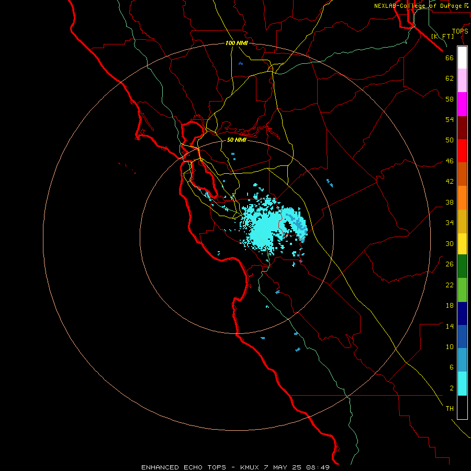
Task: Click the '[K FT]' units label
Action: click(x=442, y=36)
